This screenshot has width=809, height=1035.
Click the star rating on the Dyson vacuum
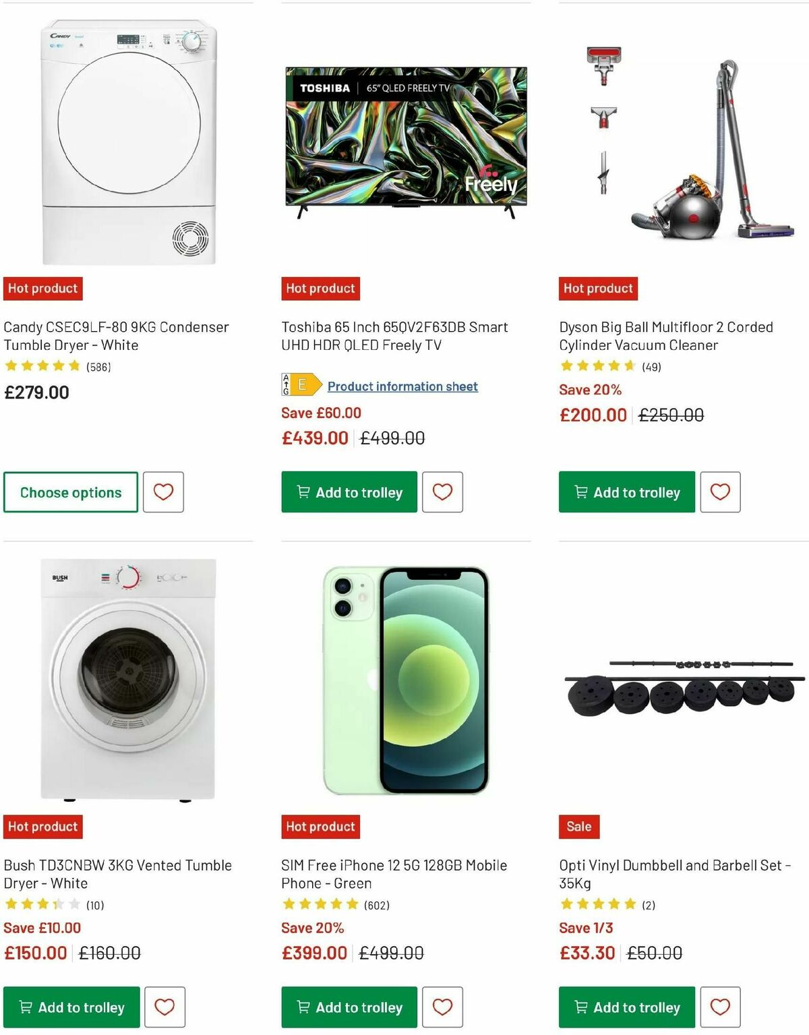coord(597,367)
